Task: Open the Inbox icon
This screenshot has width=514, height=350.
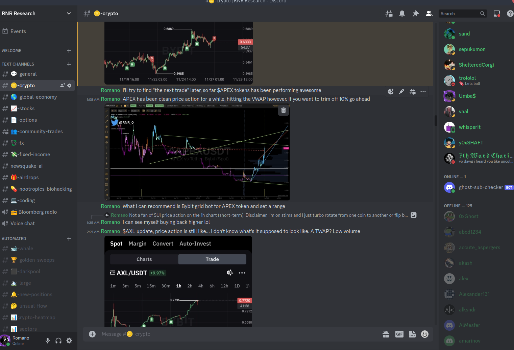Action: click(497, 14)
